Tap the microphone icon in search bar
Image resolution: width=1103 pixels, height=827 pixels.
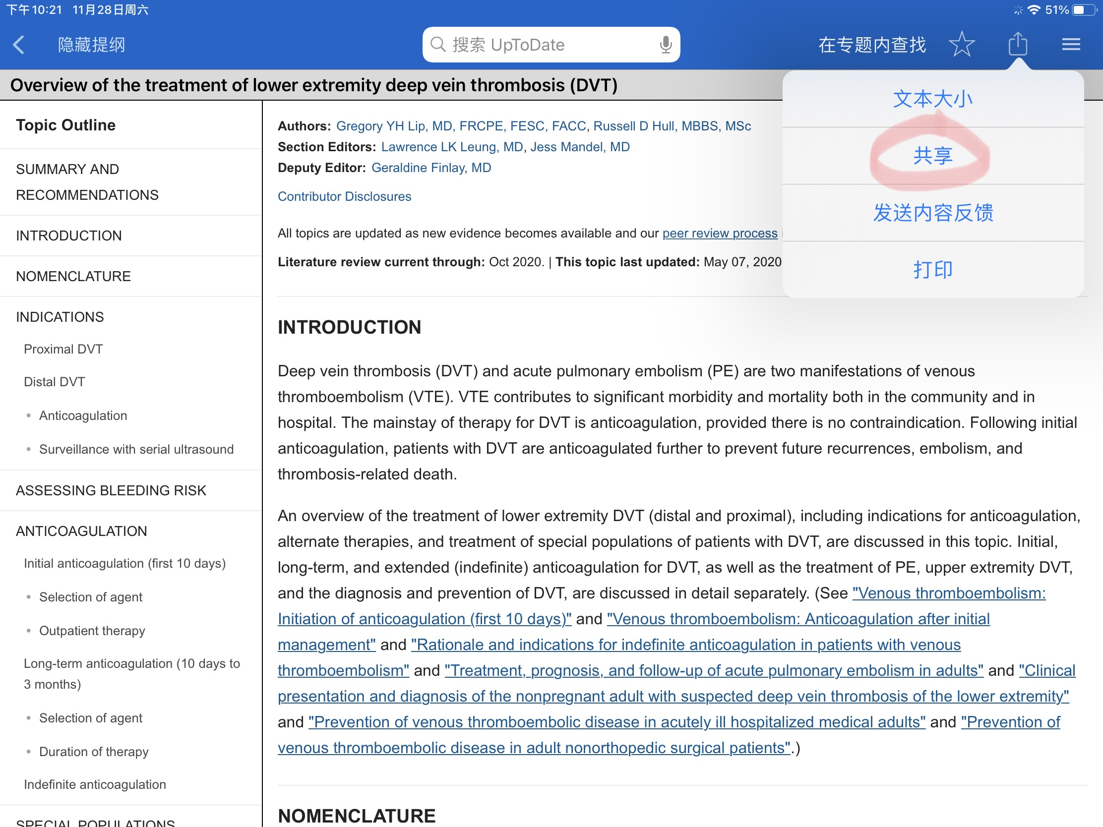665,45
